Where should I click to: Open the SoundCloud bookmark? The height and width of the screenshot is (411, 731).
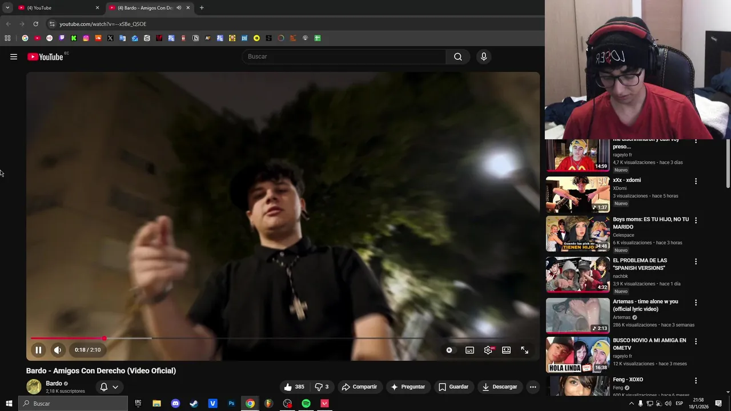(x=98, y=38)
